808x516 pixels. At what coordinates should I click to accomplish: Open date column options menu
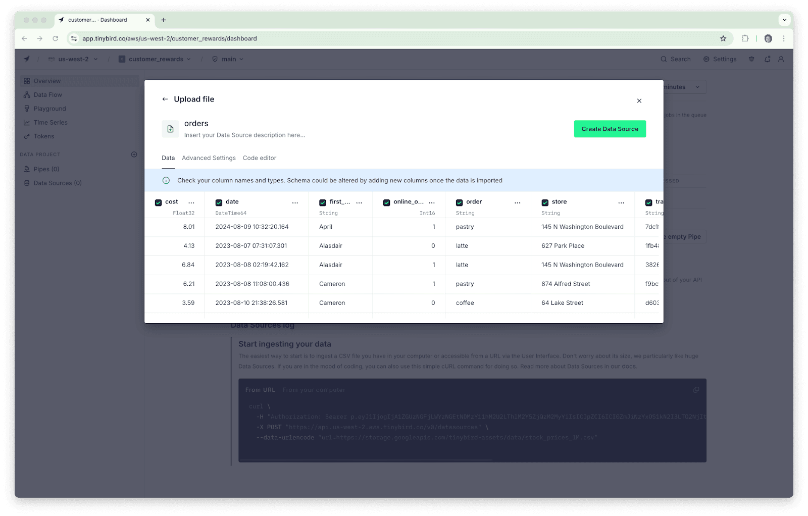pyautogui.click(x=295, y=202)
